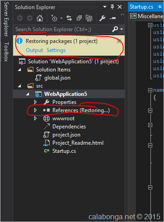Click the WebApplication5 web project icon
The height and width of the screenshot is (222, 164).
[38, 94]
